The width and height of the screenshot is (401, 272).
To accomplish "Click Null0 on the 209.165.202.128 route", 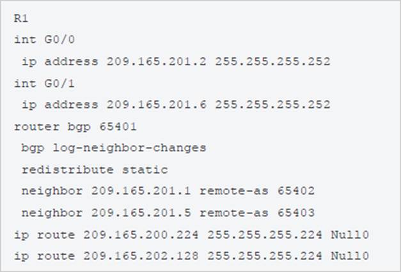I will tap(350, 257).
